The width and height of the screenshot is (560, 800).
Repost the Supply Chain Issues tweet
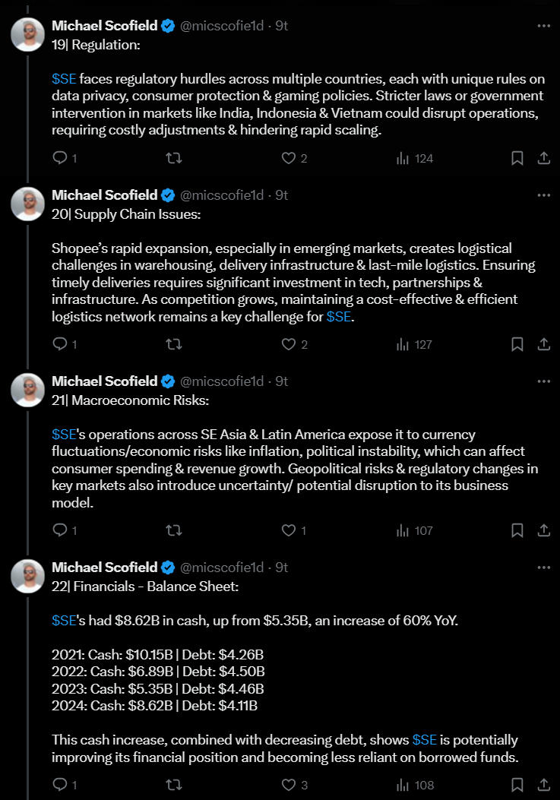174,344
